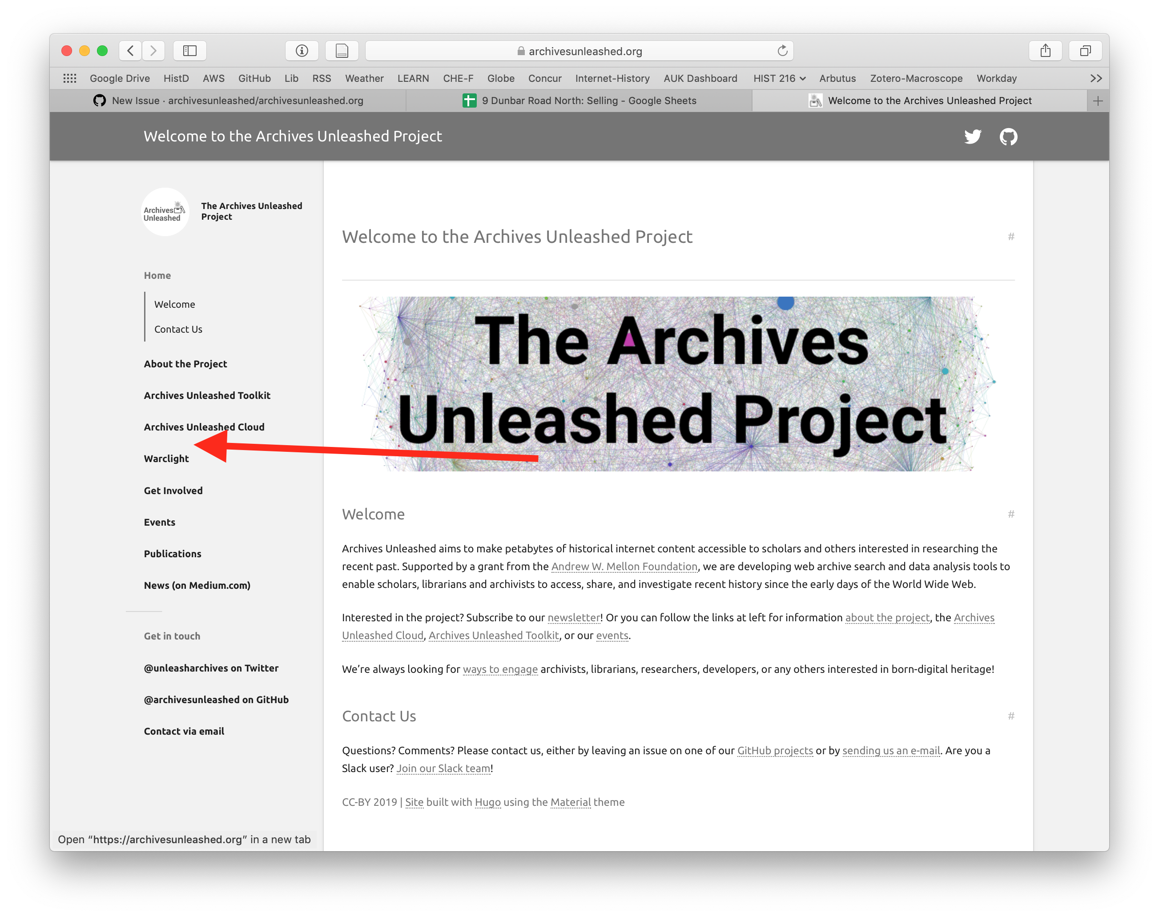
Task: Click the sidebar toggle icon in toolbar
Action: pos(192,51)
